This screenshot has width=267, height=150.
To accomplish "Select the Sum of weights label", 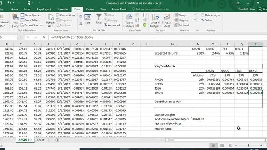I will pyautogui.click(x=172, y=115).
